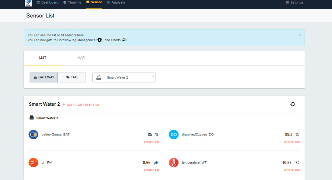
Task: Click the 9.66 pH value
Action: 151,163
